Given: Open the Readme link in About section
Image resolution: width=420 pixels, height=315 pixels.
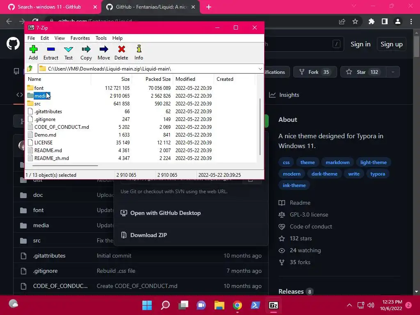Looking at the screenshot, I should tap(300, 203).
